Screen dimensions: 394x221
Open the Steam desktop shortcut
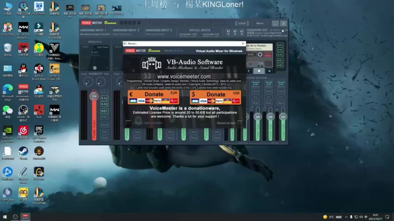tap(23, 153)
